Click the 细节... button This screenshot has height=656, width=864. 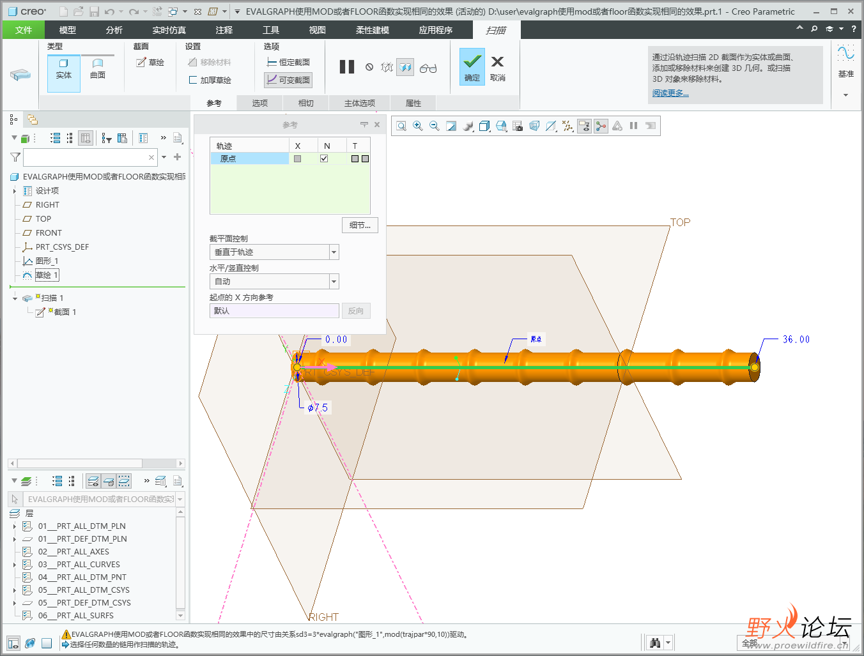(x=360, y=225)
